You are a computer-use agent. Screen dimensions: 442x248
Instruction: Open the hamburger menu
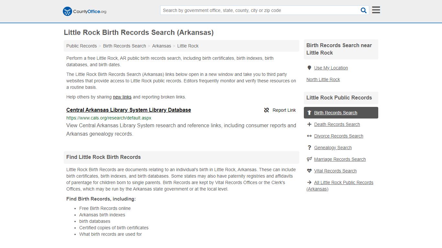click(376, 10)
